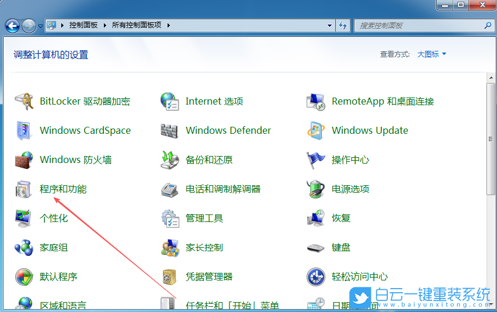Open the 默认程序 link
This screenshot has width=497, height=312.
coord(58,277)
